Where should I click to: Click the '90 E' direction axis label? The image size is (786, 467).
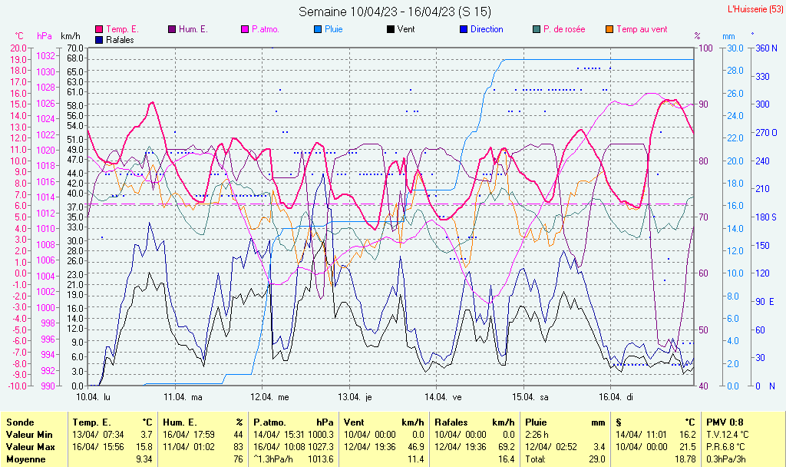(765, 301)
